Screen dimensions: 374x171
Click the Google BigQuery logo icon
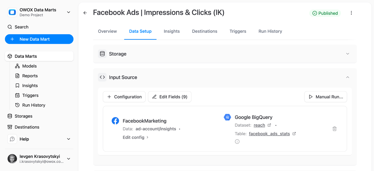[228, 117]
